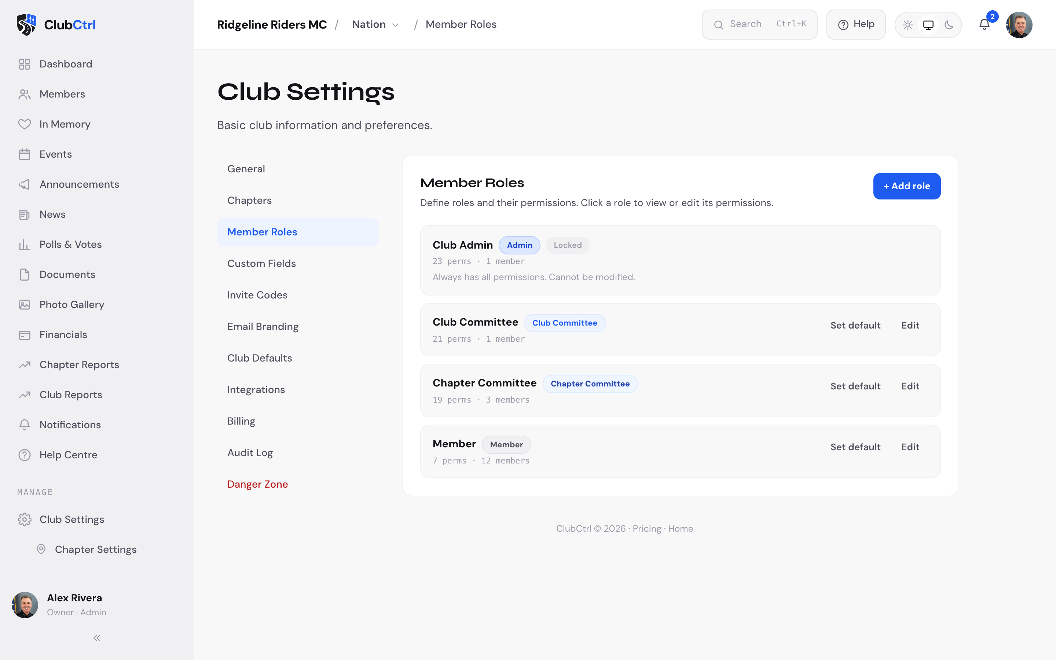Open the Invite Codes settings tab

(x=298, y=295)
